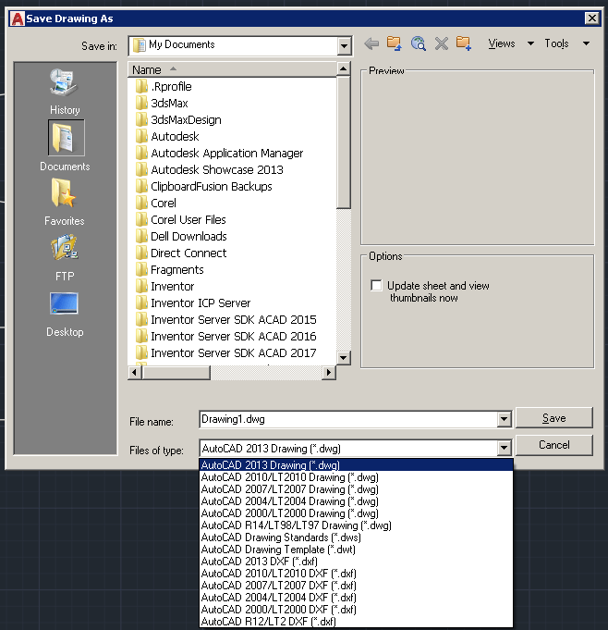Go to Desktop in places sidebar

[x=65, y=315]
